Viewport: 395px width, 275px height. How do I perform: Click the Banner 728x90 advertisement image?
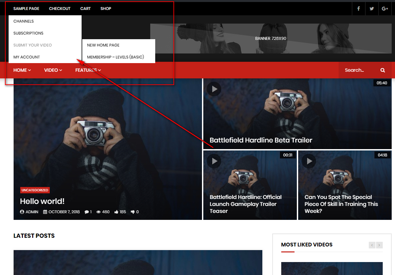(271, 39)
